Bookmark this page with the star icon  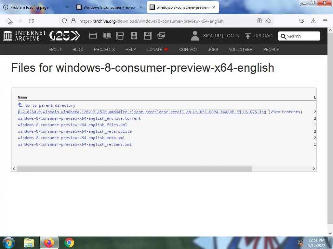click(269, 21)
